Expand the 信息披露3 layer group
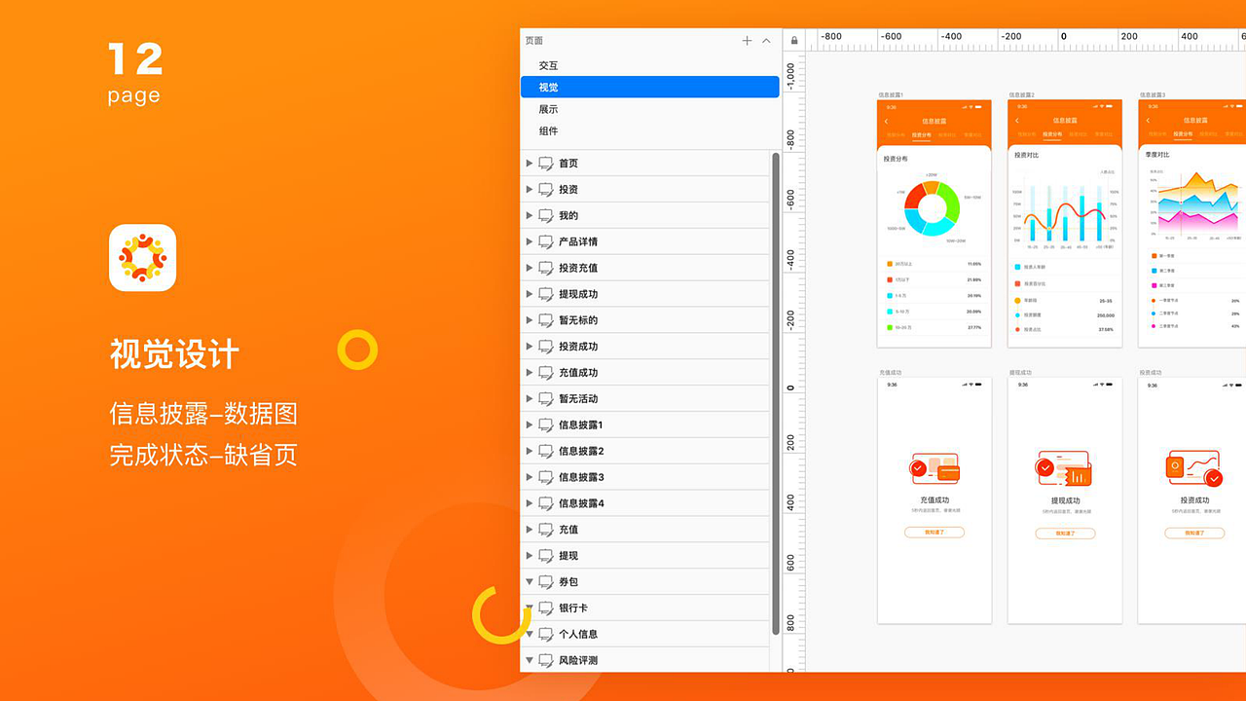Image resolution: width=1246 pixels, height=701 pixels. (530, 478)
